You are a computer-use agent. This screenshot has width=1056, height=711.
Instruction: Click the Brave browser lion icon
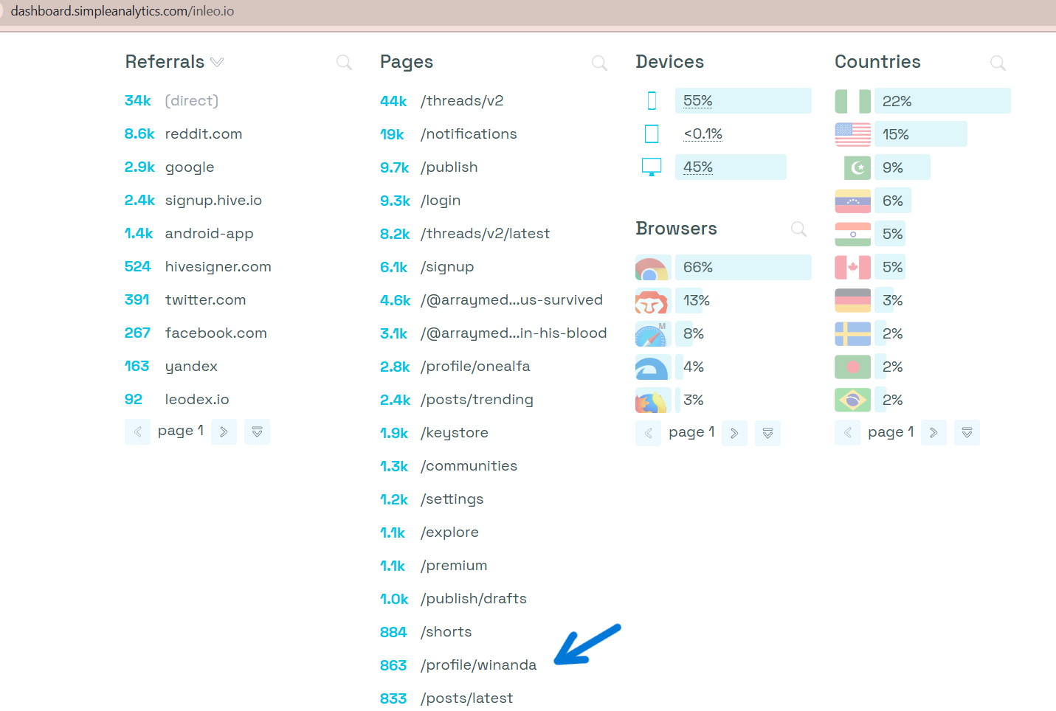click(652, 301)
